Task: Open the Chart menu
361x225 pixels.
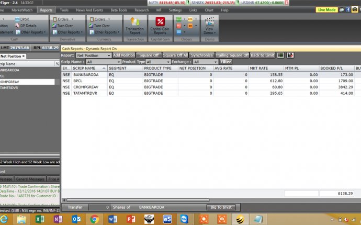Action: pyautogui.click(x=209, y=10)
